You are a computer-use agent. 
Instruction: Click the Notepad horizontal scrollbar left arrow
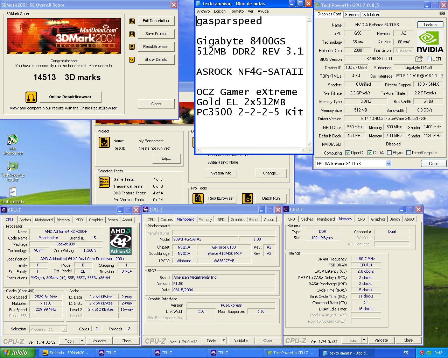pos(198,150)
